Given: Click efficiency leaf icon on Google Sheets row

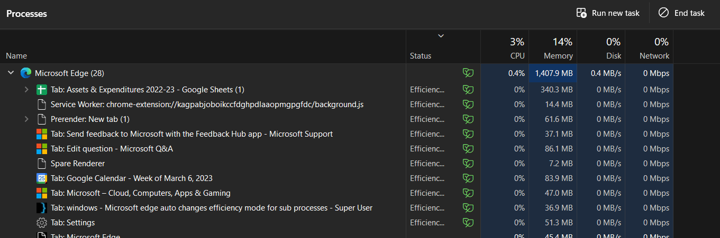Looking at the screenshot, I should point(468,90).
